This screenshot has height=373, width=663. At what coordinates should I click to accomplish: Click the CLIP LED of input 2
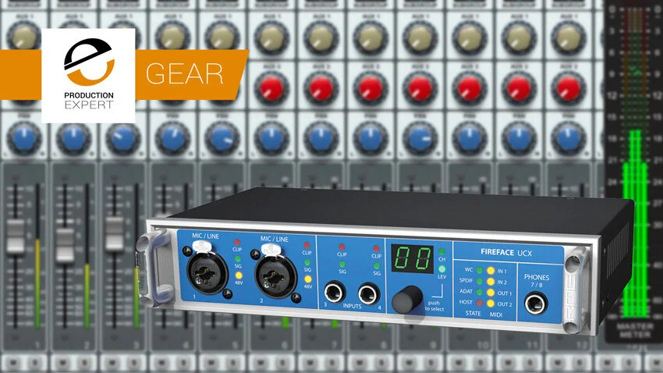tap(307, 245)
